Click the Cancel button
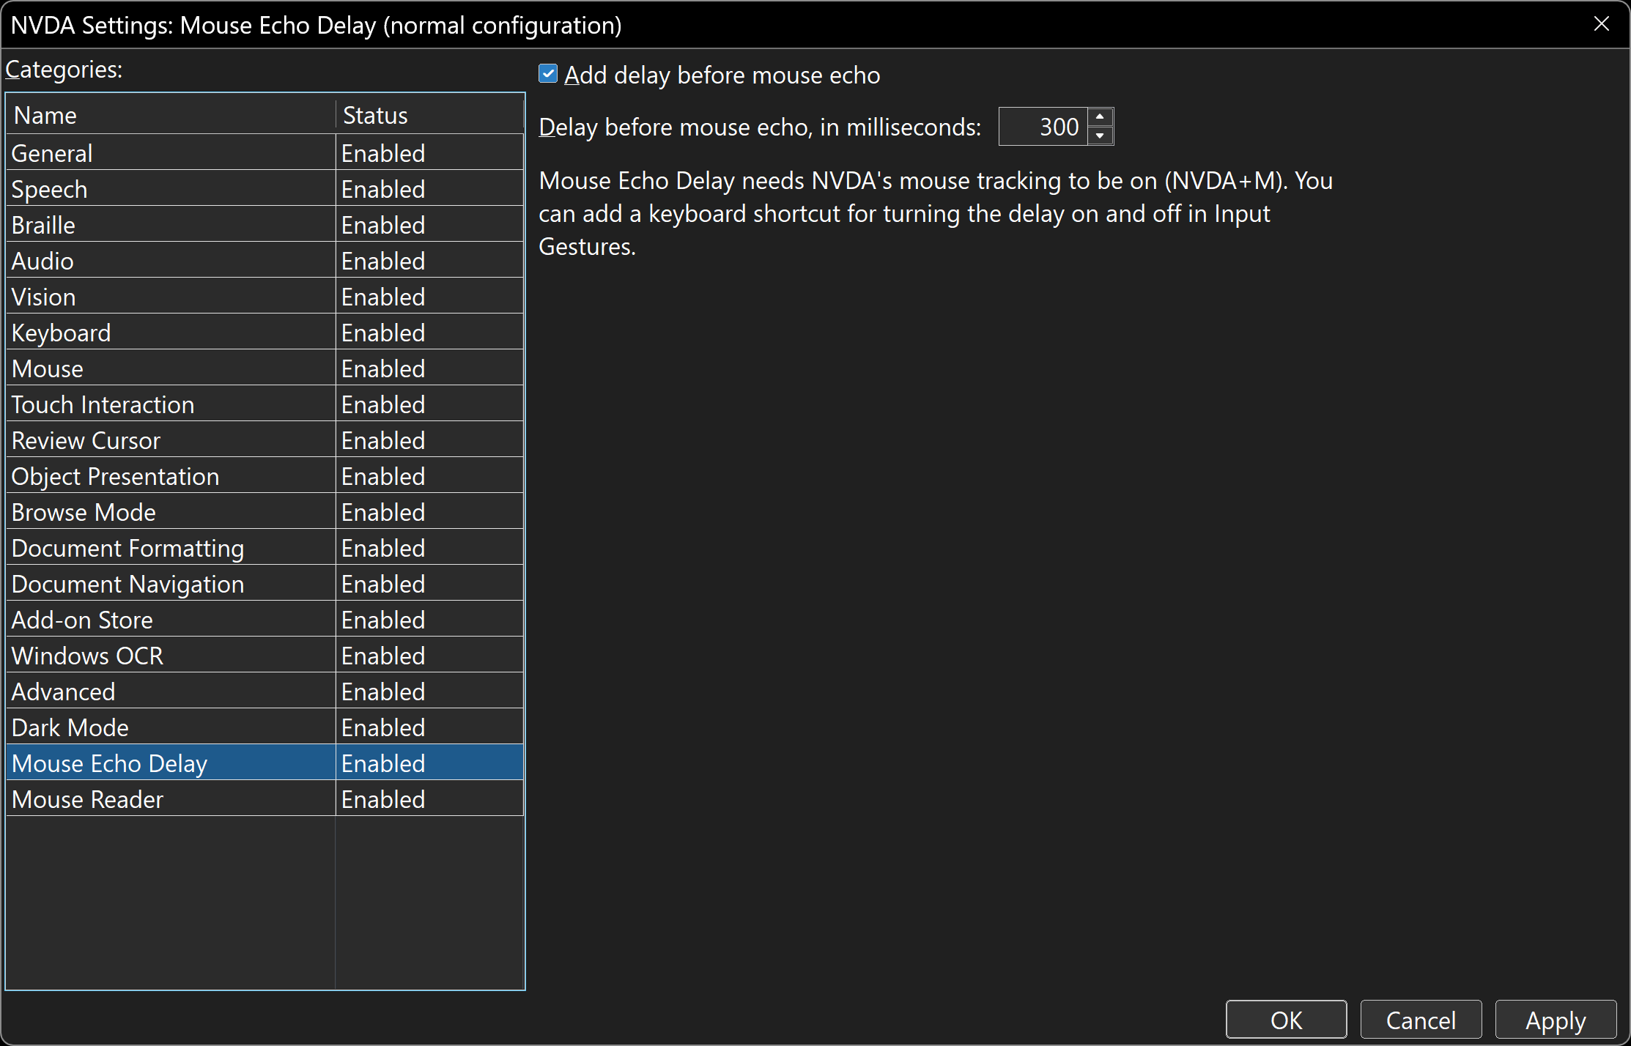 click(x=1421, y=1020)
